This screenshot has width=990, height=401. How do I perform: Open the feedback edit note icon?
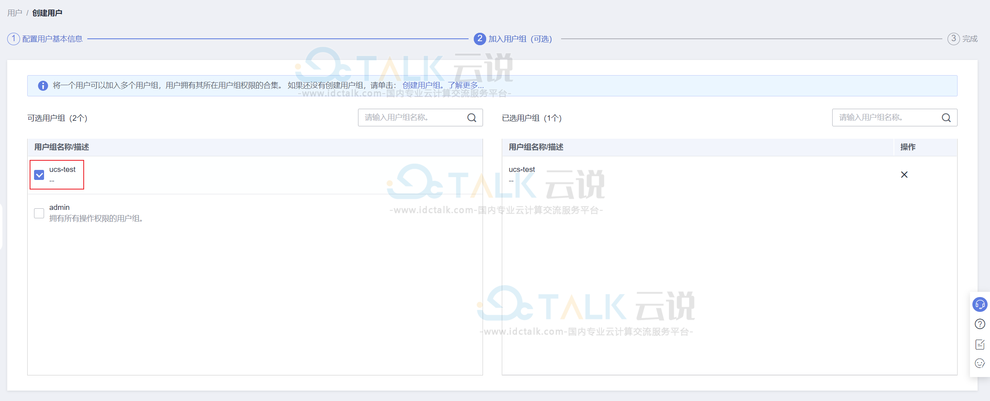point(980,344)
